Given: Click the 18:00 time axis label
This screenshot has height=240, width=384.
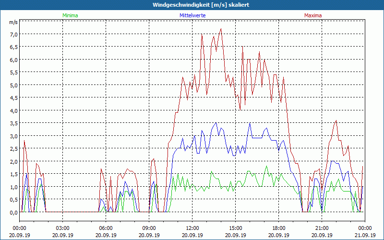Looking at the screenshot, I should [x=279, y=228].
